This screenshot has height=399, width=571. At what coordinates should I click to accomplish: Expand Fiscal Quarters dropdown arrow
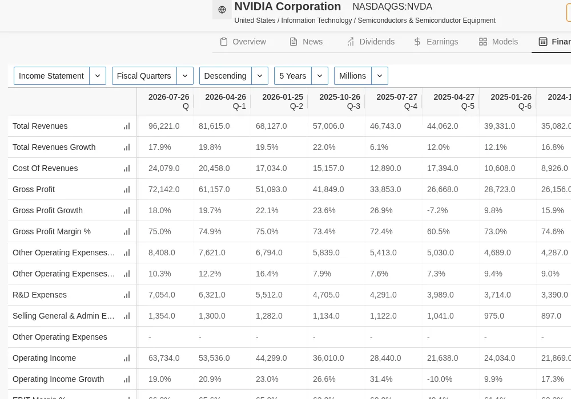[185, 76]
